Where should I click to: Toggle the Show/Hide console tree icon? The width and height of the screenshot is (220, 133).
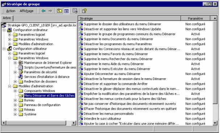click(66, 11)
